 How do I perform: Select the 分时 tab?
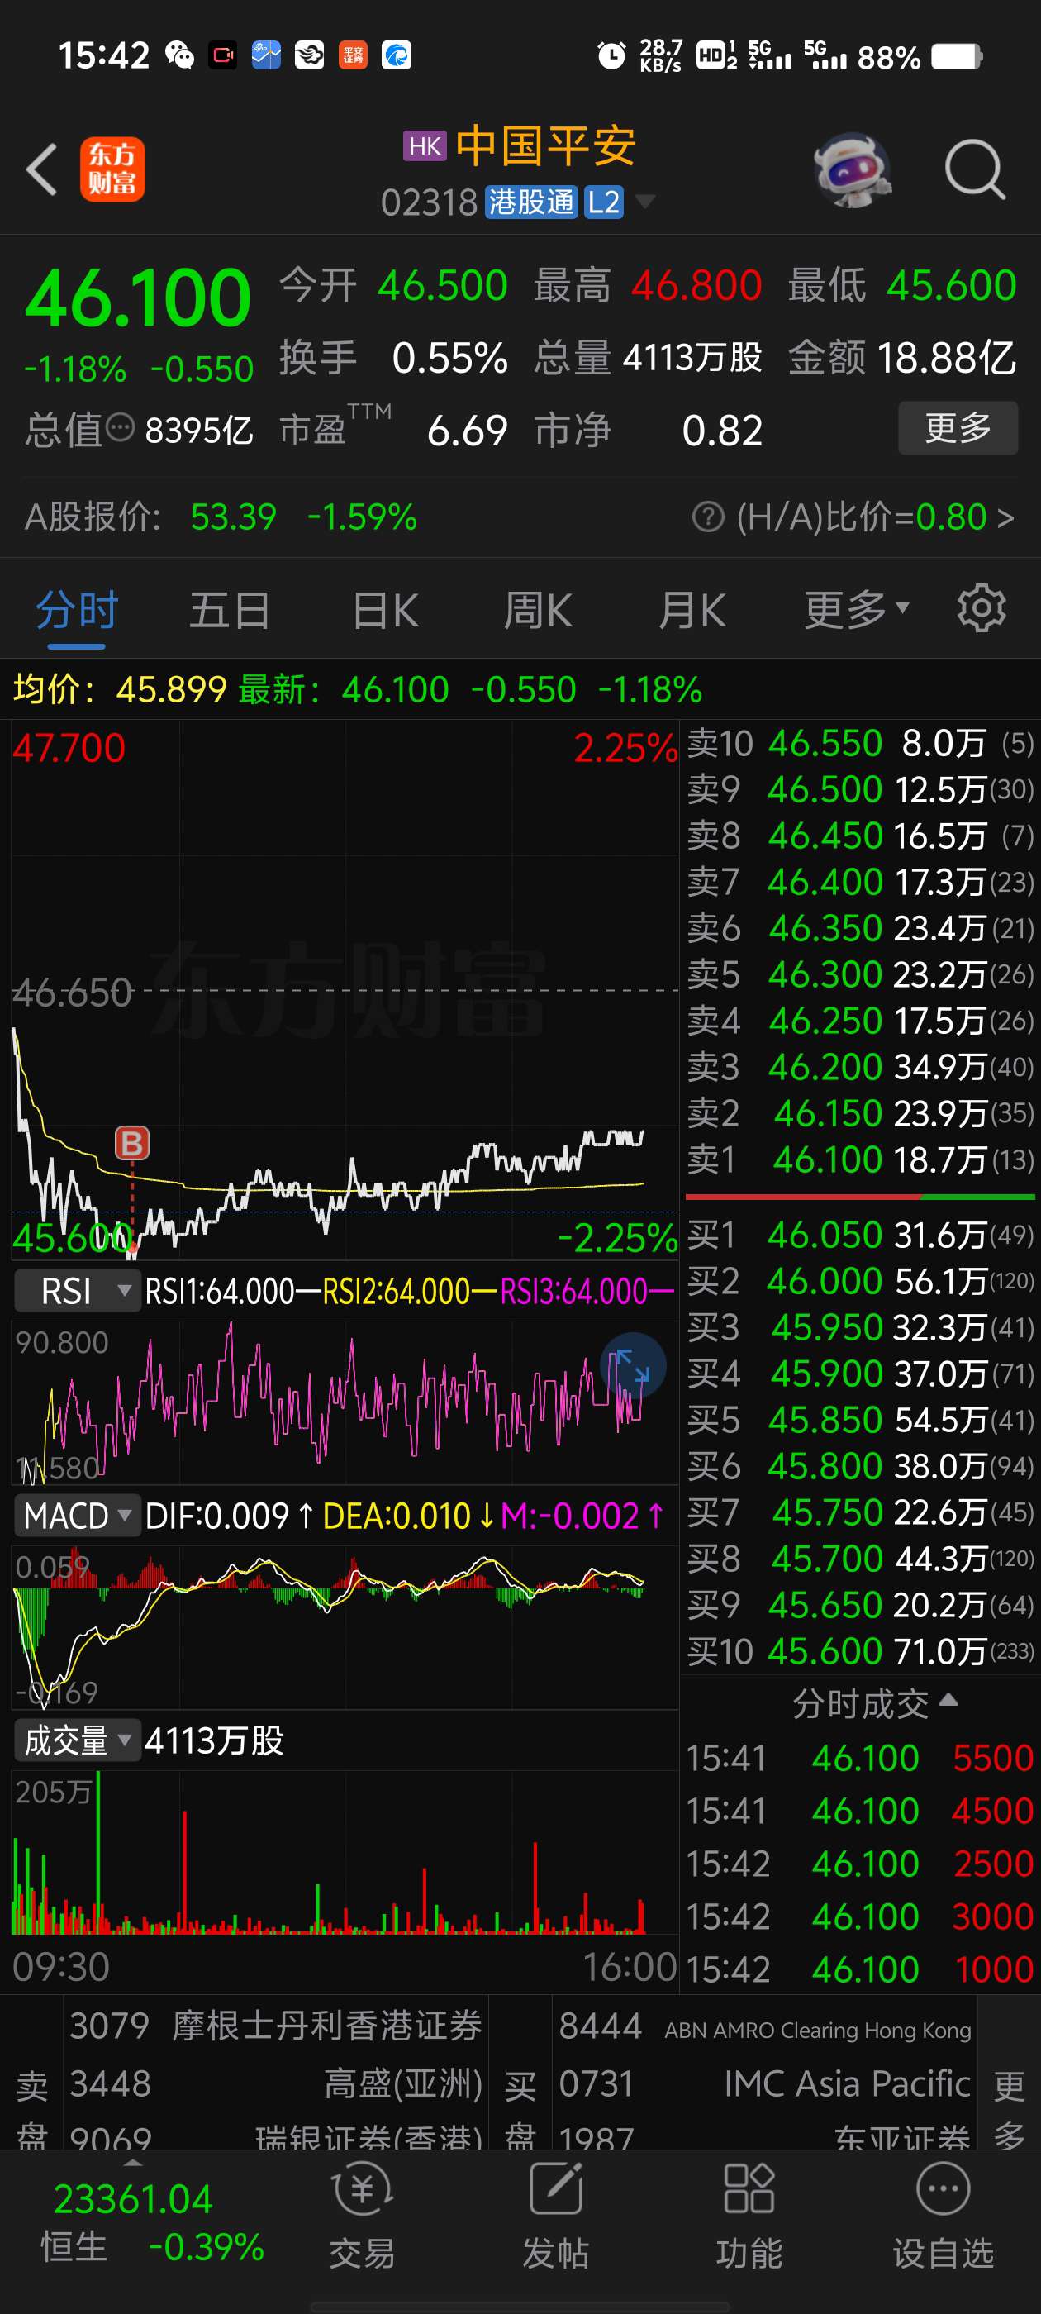pyautogui.click(x=77, y=610)
